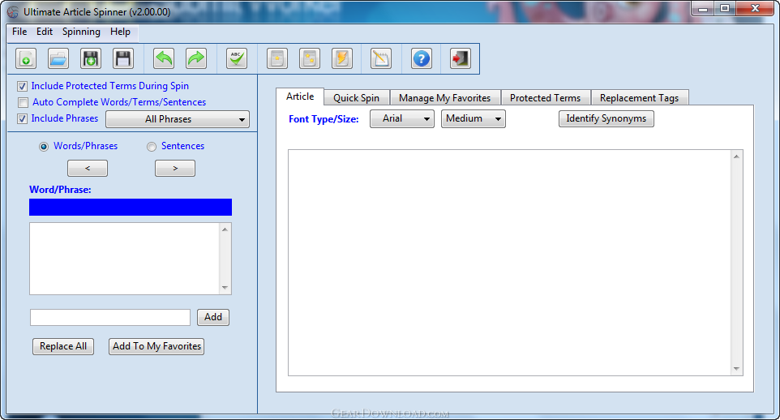Exit the program via the red arrow door icon

[461, 58]
